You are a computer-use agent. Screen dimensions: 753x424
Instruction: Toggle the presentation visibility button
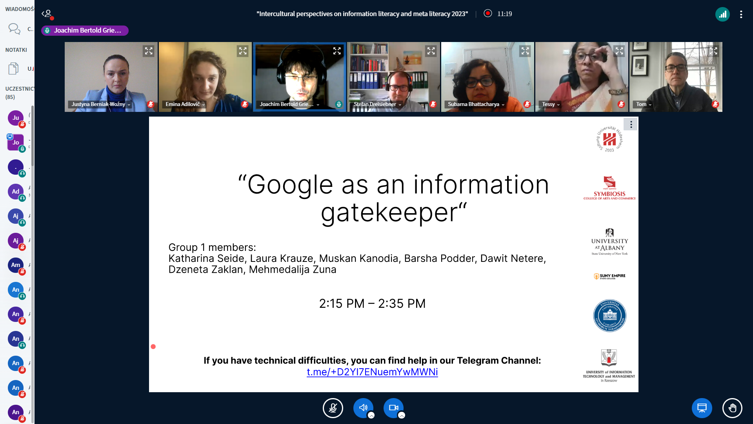(x=702, y=408)
